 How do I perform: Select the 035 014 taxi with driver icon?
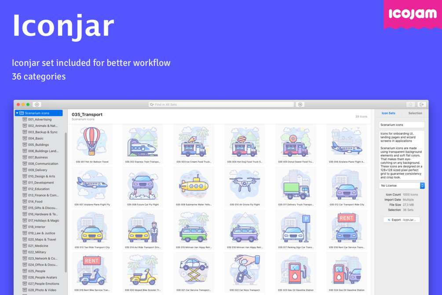pos(143,230)
